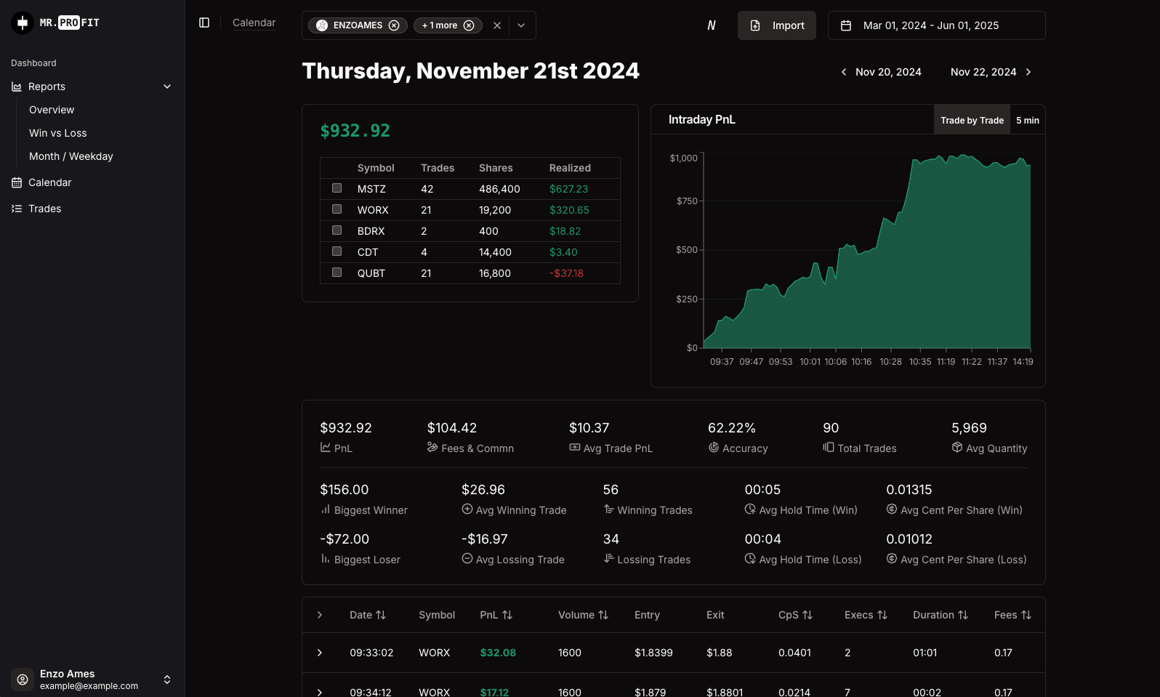Click the QUBT realized loss -$37.18
The height and width of the screenshot is (697, 1160).
566,273
